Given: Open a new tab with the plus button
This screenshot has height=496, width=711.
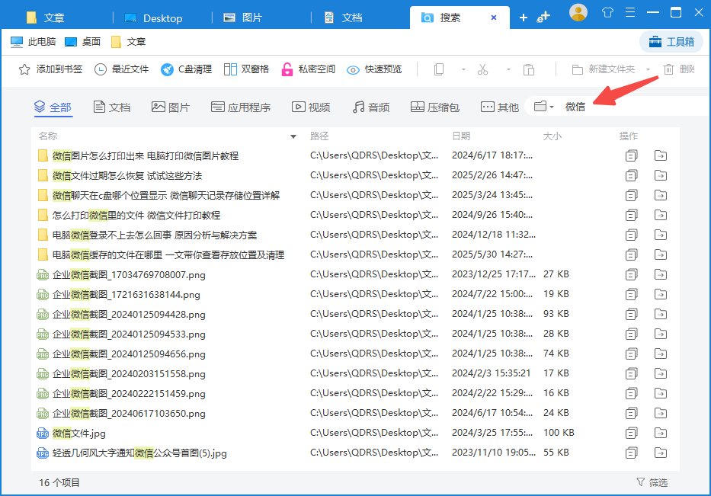Looking at the screenshot, I should [x=524, y=18].
